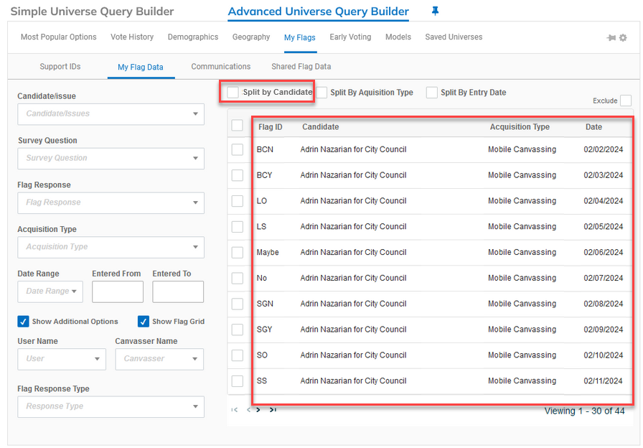This screenshot has height=448, width=643.
Task: Open the Canvasser dropdown
Action: 159,359
